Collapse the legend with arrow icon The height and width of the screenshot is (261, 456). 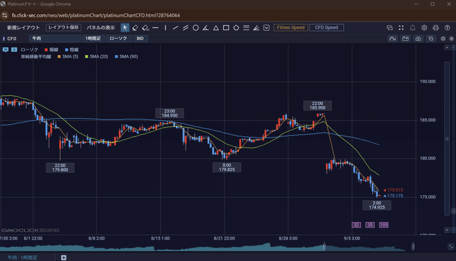pyautogui.click(x=14, y=50)
